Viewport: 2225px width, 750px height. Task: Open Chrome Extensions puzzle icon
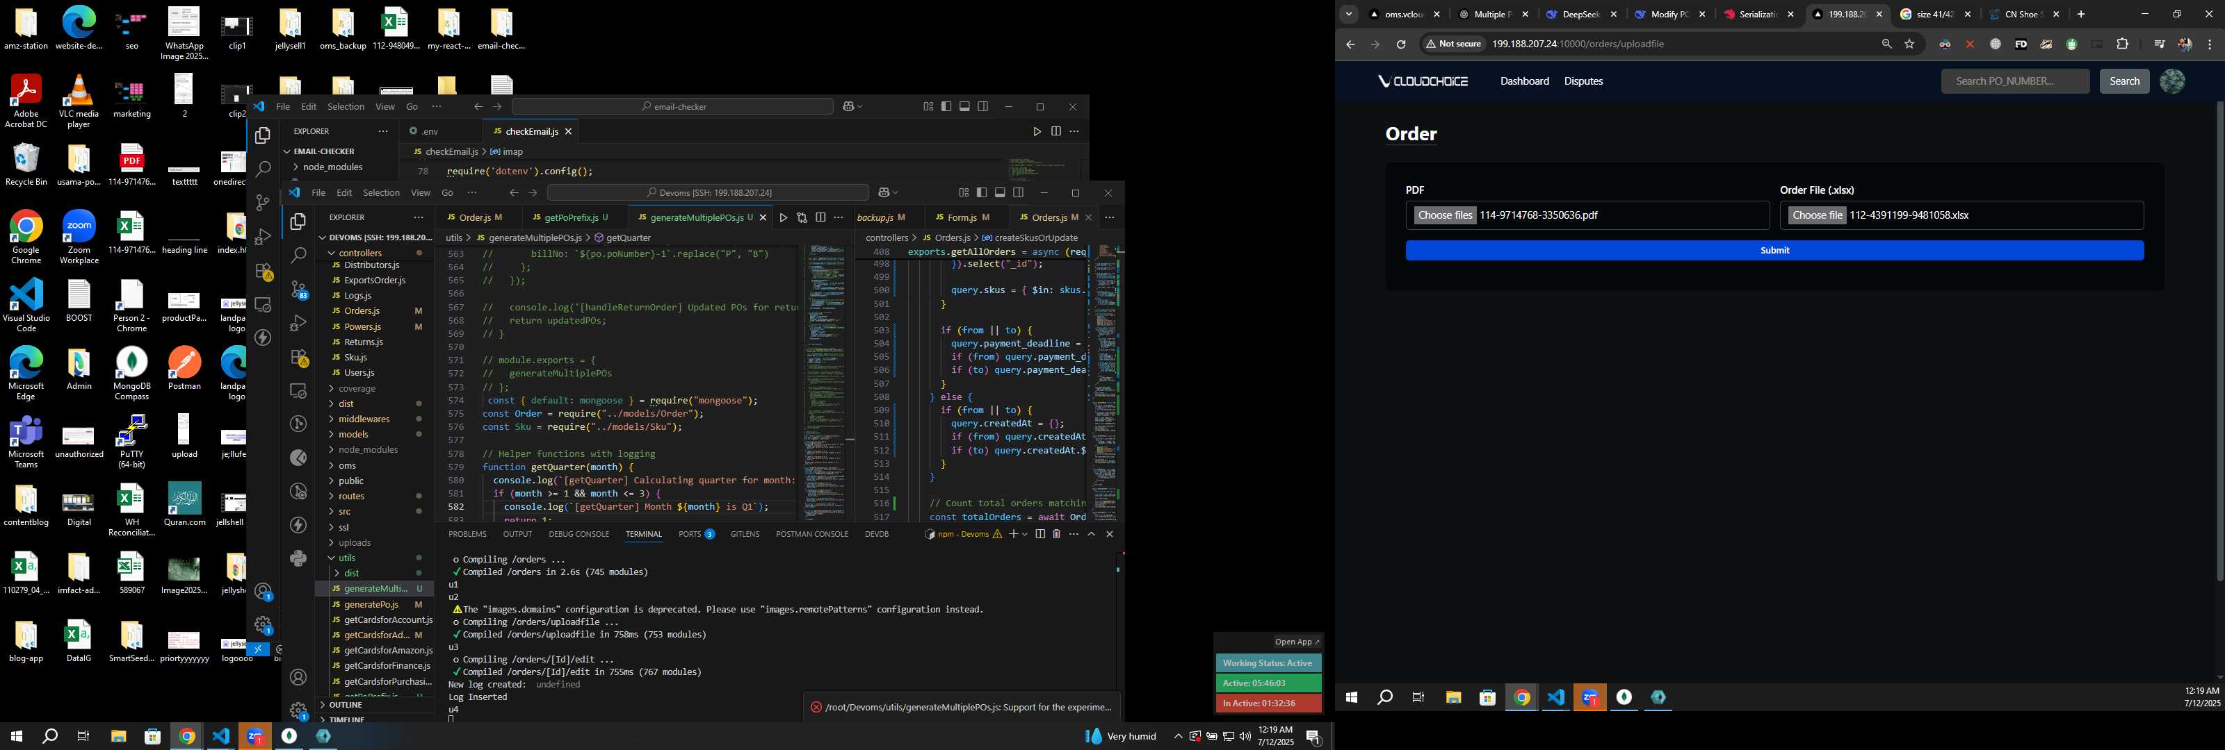2122,44
